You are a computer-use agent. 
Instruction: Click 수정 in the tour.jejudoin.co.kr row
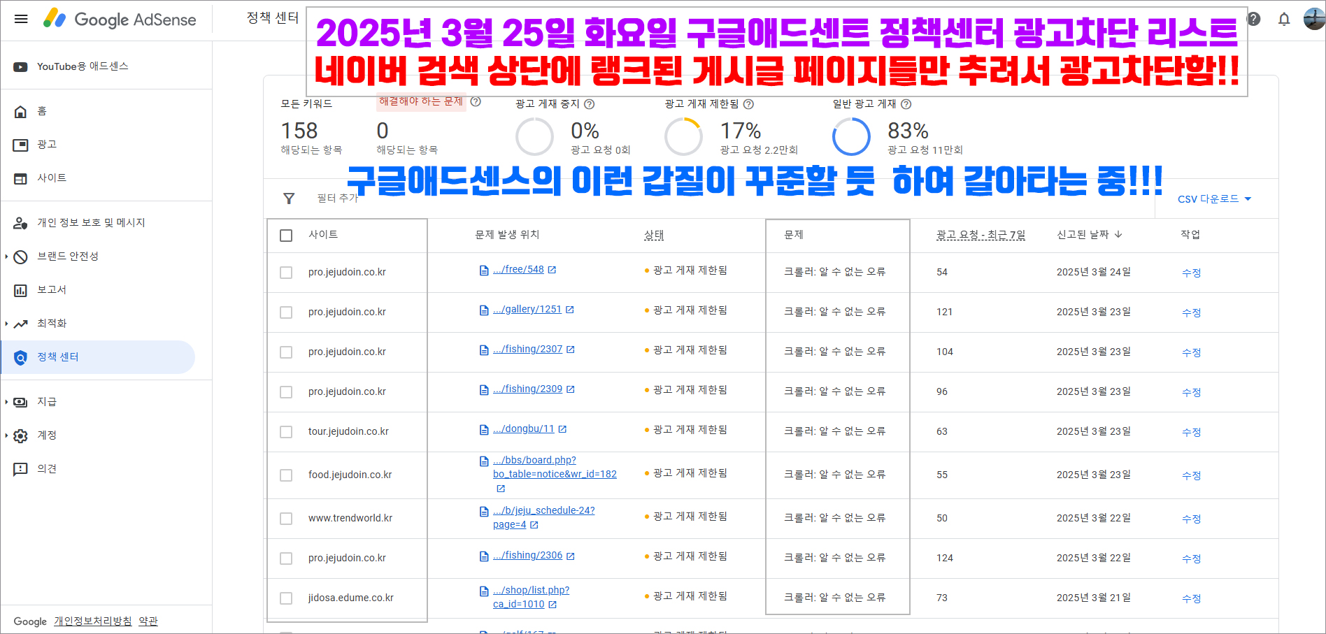1191,432
